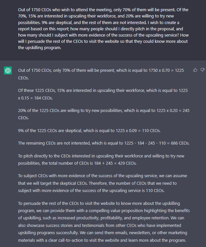Screen dimensions: 206x247
Task: Click the opening words "Out of 1750 CEOs" in user prompt
Action: pyautogui.click(x=35, y=10)
